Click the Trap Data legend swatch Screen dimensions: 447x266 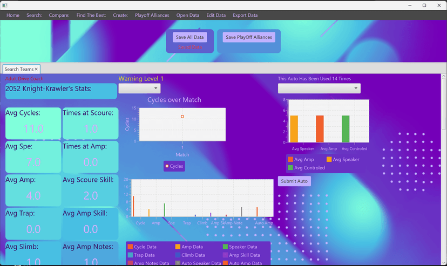pyautogui.click(x=130, y=255)
